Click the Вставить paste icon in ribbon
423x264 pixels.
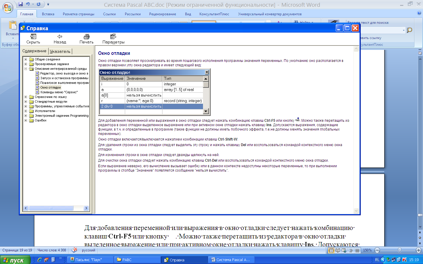tap(13, 26)
